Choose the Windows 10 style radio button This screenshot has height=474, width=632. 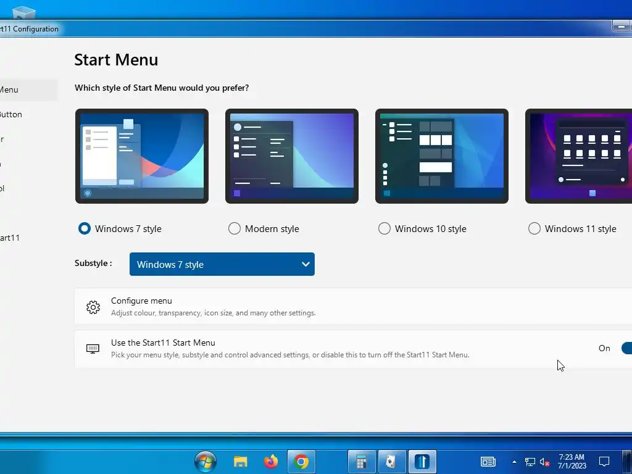(x=384, y=228)
